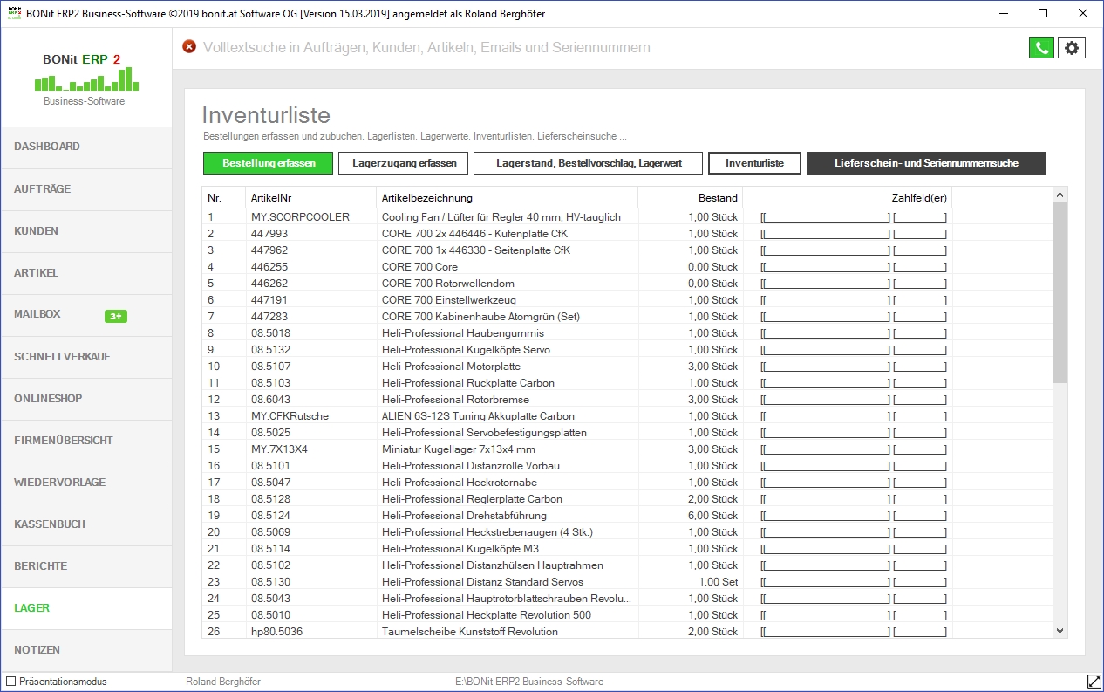Click Roland Berghöfer in the status bar
This screenshot has width=1104, height=692.
pos(223,682)
